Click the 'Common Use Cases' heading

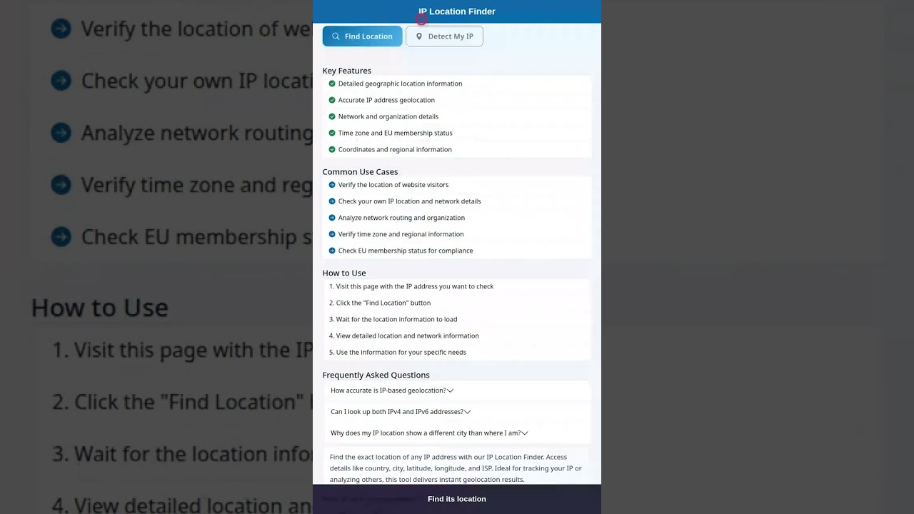click(360, 172)
